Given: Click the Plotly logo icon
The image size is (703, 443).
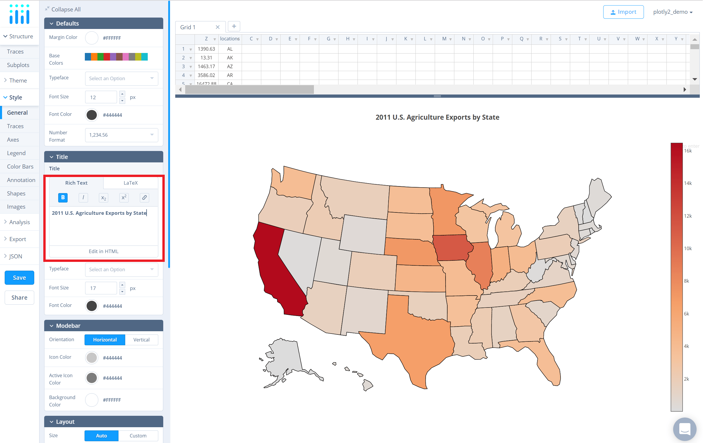Looking at the screenshot, I should tap(19, 14).
